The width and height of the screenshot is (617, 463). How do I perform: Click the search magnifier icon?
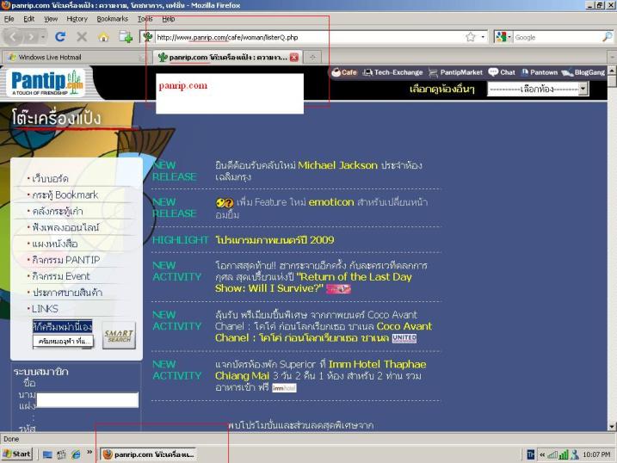point(608,37)
